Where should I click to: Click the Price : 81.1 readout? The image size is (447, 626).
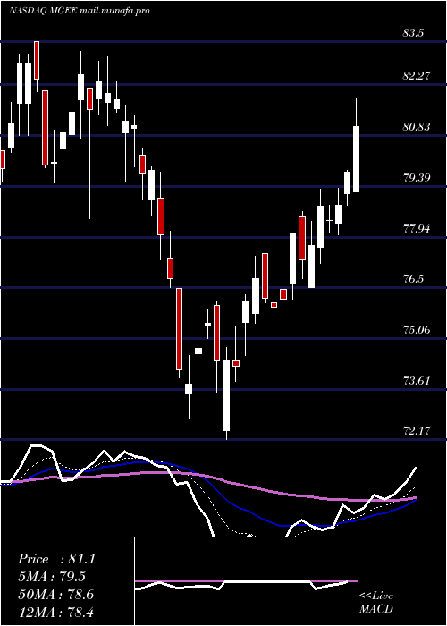pyautogui.click(x=56, y=559)
